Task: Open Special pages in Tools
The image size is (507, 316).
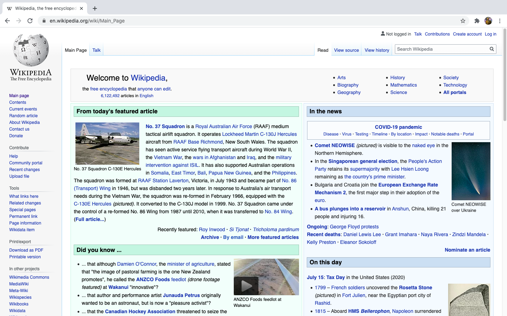Action: [x=22, y=210]
